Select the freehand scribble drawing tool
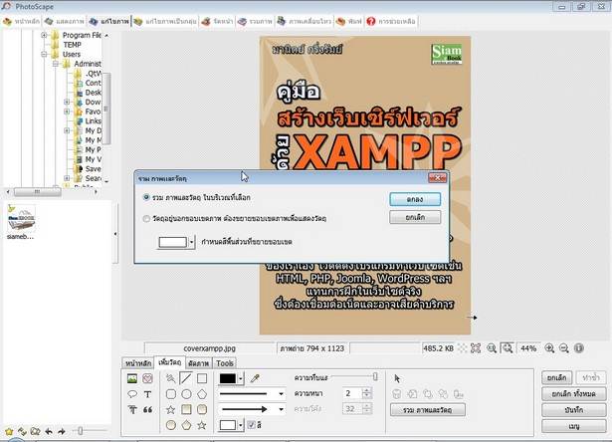Image resolution: width=612 pixels, height=442 pixels. coord(170,378)
